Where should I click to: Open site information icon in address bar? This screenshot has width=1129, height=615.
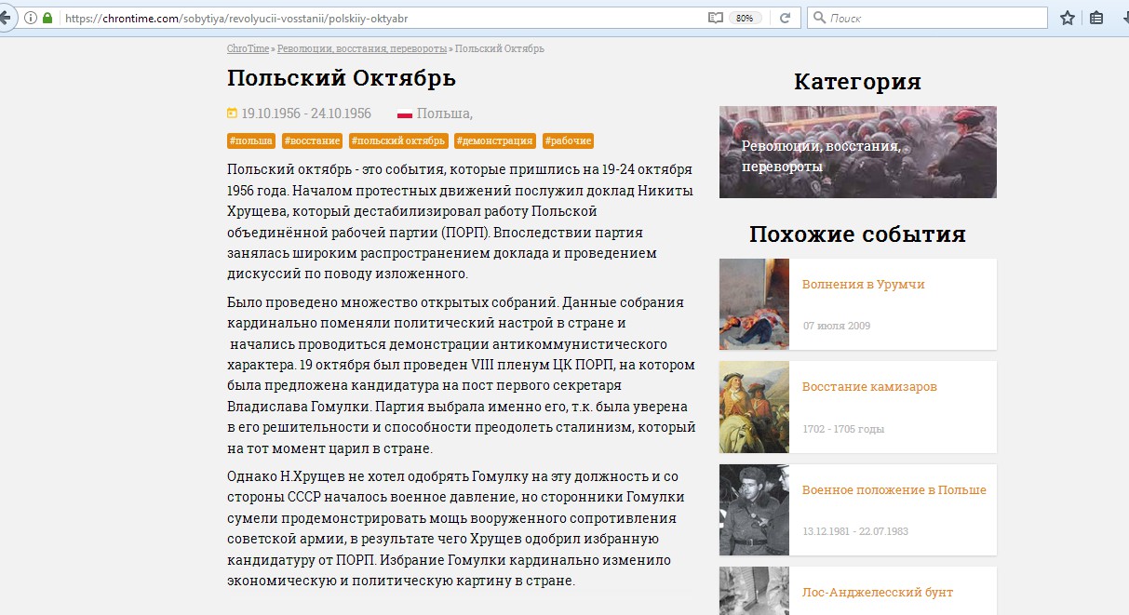point(31,18)
